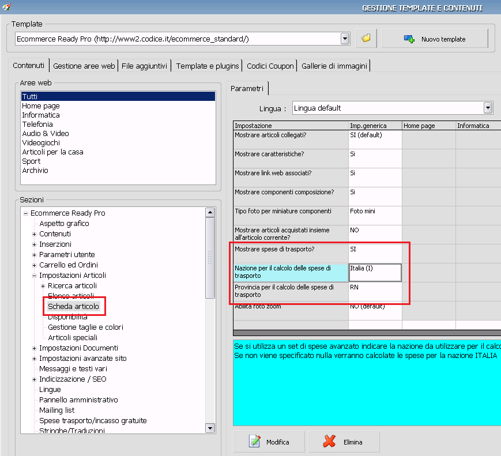This screenshot has height=456, width=501.
Task: Select Archivio in the Aree web list
Action: pos(118,171)
